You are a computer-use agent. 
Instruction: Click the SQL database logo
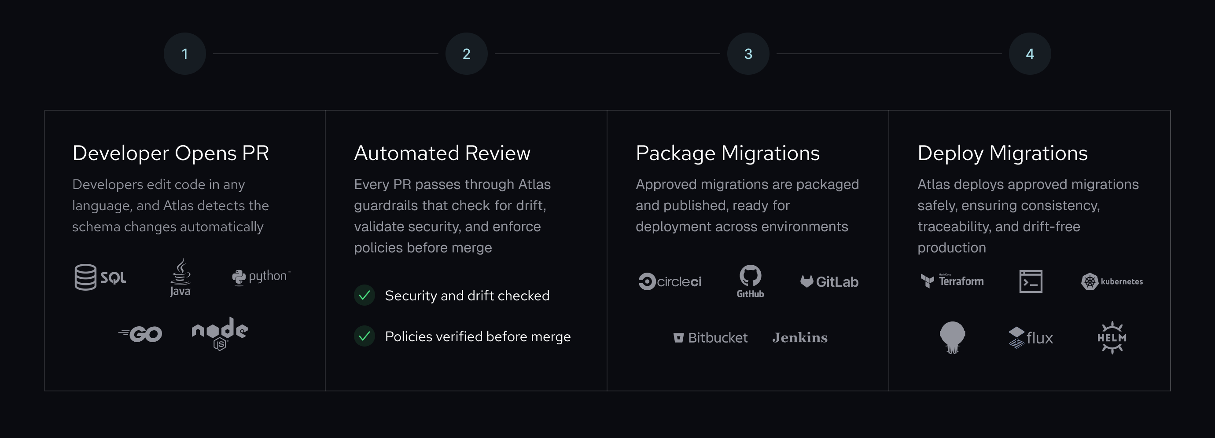click(x=100, y=277)
